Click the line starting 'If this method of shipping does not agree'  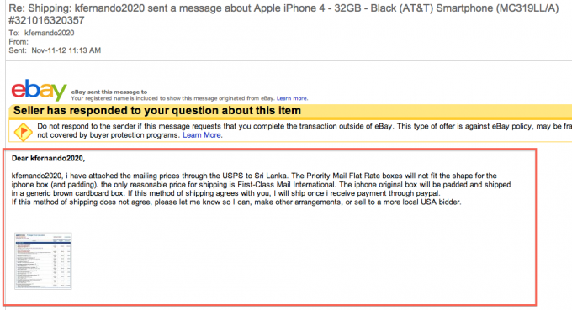pyautogui.click(x=236, y=202)
